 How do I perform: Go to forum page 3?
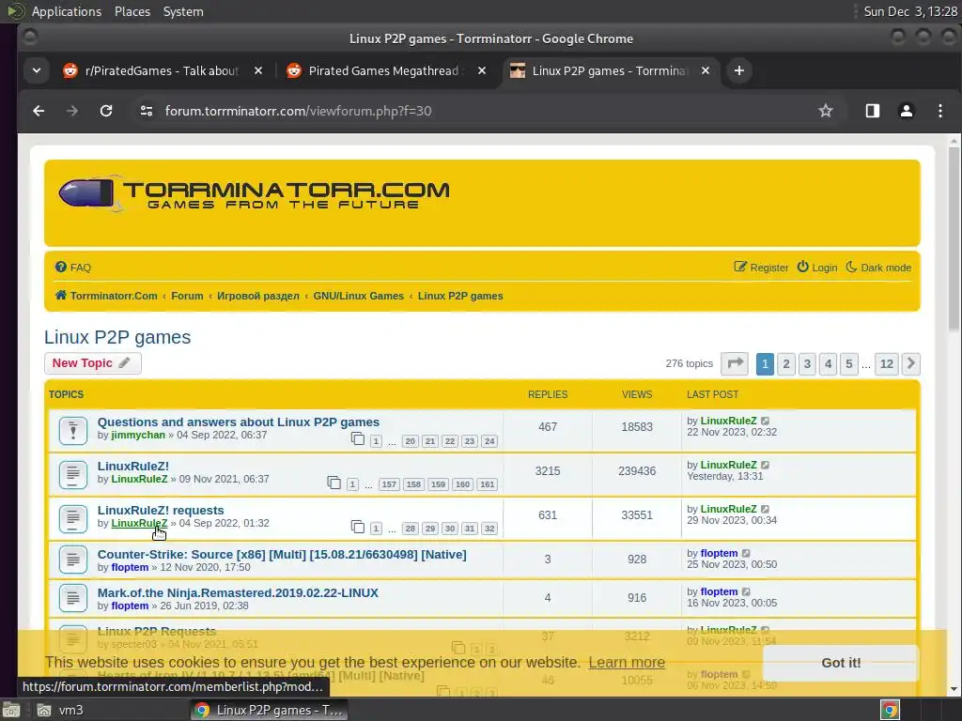point(807,363)
